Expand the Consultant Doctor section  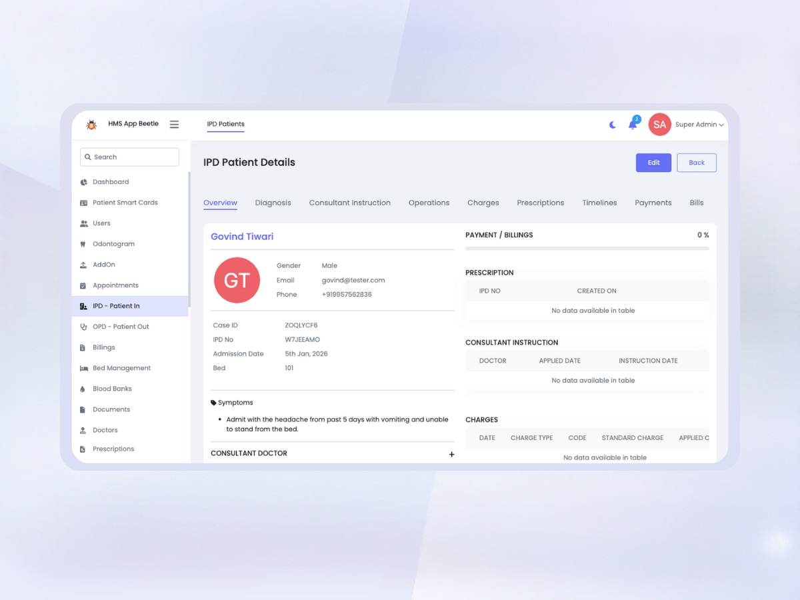coord(451,454)
